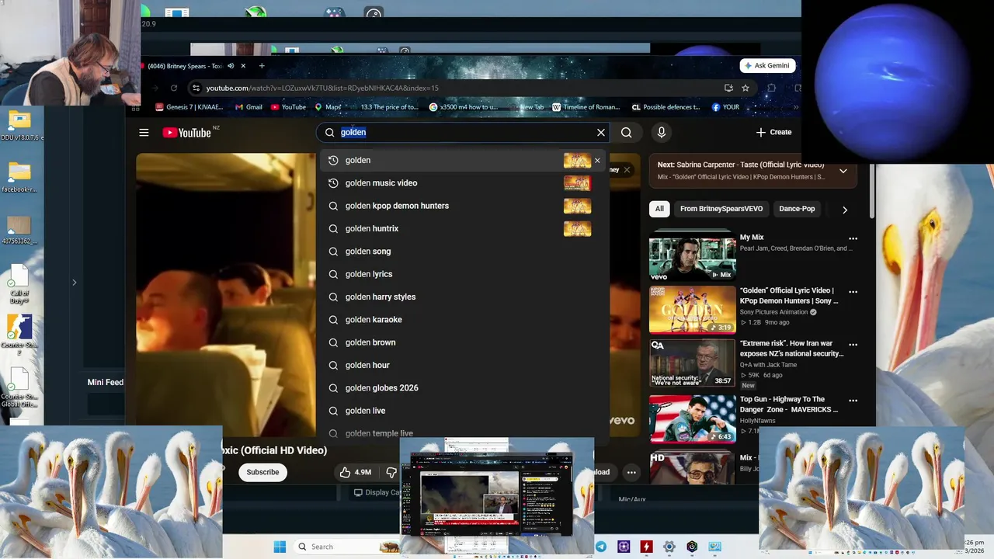The height and width of the screenshot is (559, 994).
Task: Select 'golden harry styles' suggestion
Action: click(x=462, y=297)
